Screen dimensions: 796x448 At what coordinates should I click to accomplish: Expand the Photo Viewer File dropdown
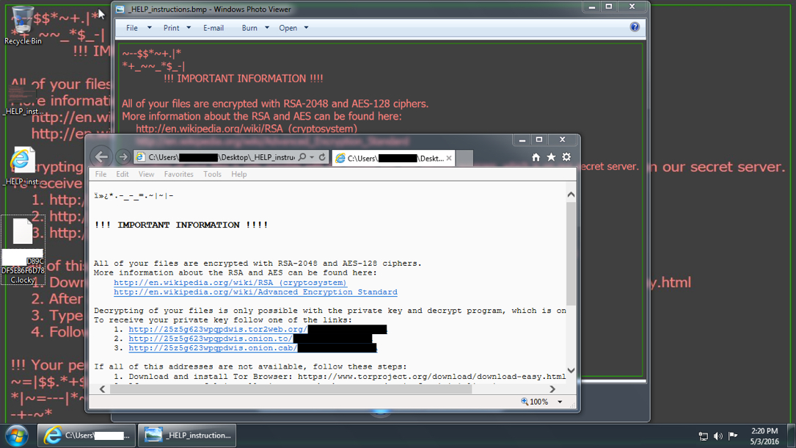[x=138, y=28]
